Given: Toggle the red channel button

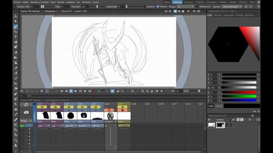Looking at the screenshot, I should point(95,91).
